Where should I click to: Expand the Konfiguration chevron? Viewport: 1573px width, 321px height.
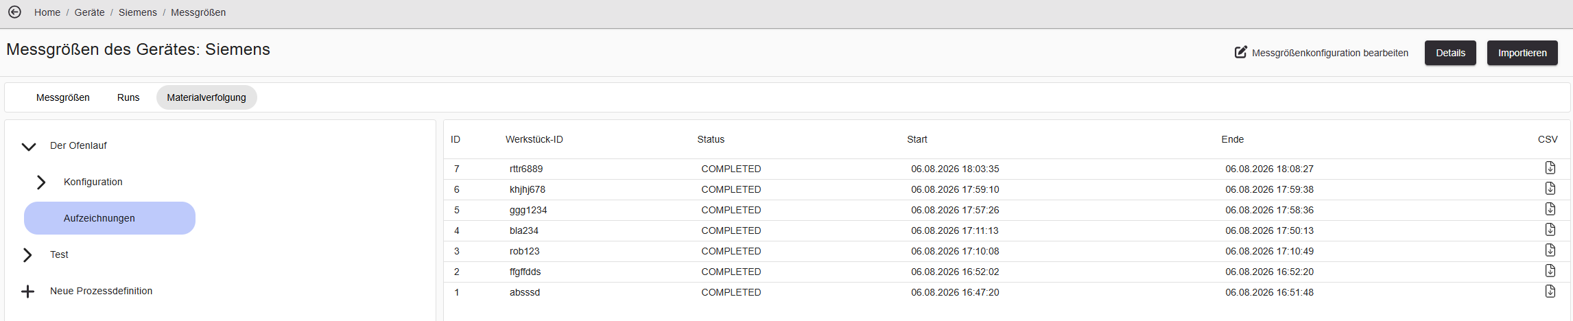[x=41, y=182]
